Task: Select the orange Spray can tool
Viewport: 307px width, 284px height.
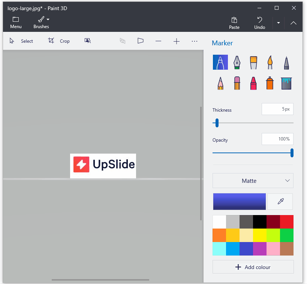Action: 270,83
